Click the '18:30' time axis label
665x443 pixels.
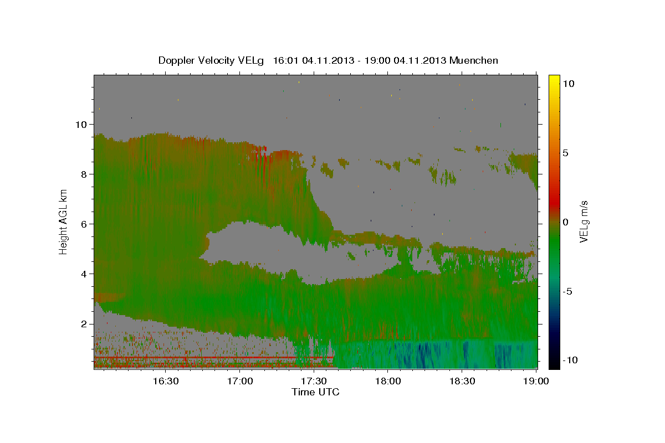pos(462,381)
